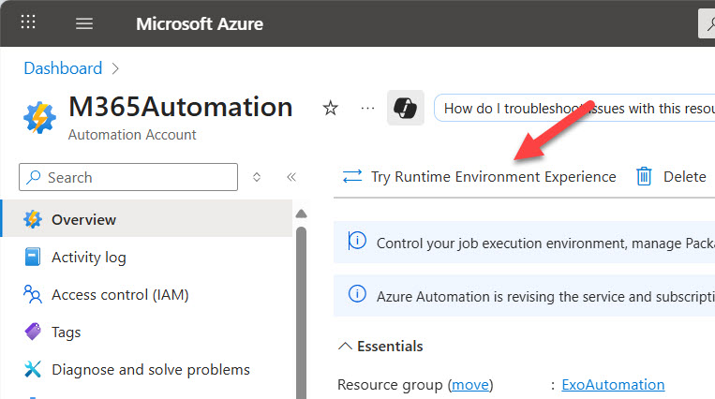Image resolution: width=715 pixels, height=399 pixels.
Task: Click the Essentials heading
Action: pos(390,347)
